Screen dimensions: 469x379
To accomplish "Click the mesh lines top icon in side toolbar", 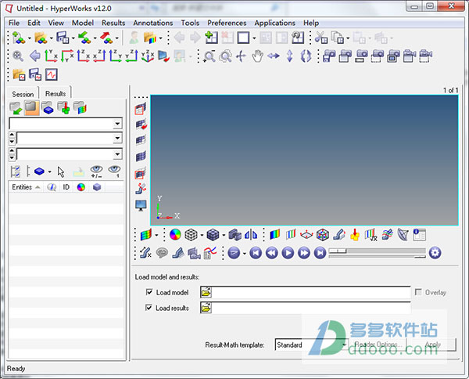I will point(141,109).
